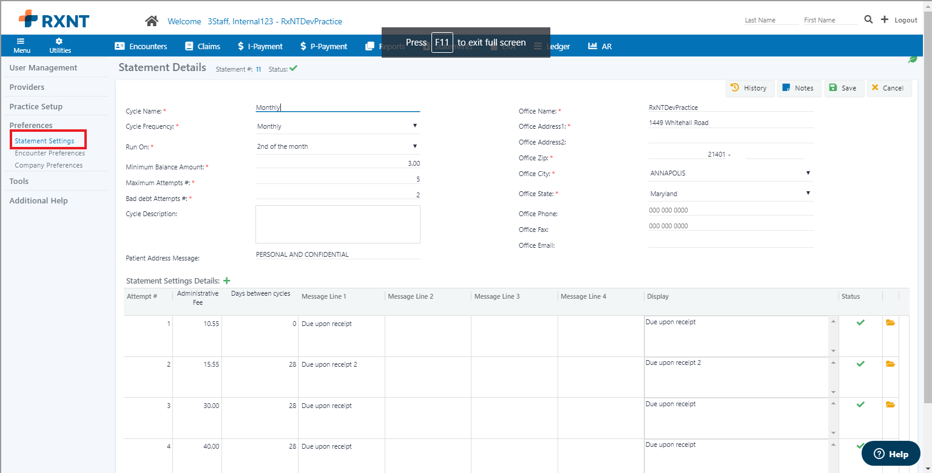This screenshot has height=473, width=932.
Task: Focus the Last Name search field
Action: click(x=771, y=20)
